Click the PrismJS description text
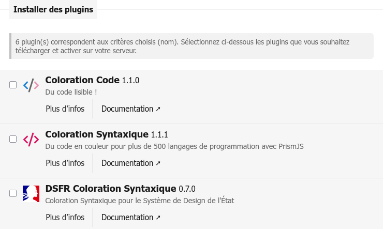The height and width of the screenshot is (229, 383). pyautogui.click(x=174, y=146)
